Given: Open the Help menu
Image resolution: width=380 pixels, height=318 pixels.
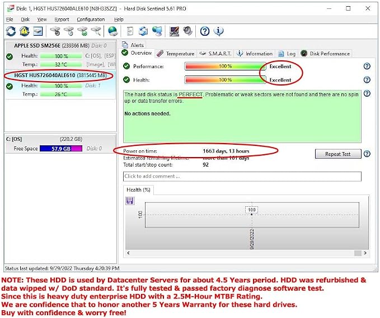Looking at the screenshot, I should (119, 20).
